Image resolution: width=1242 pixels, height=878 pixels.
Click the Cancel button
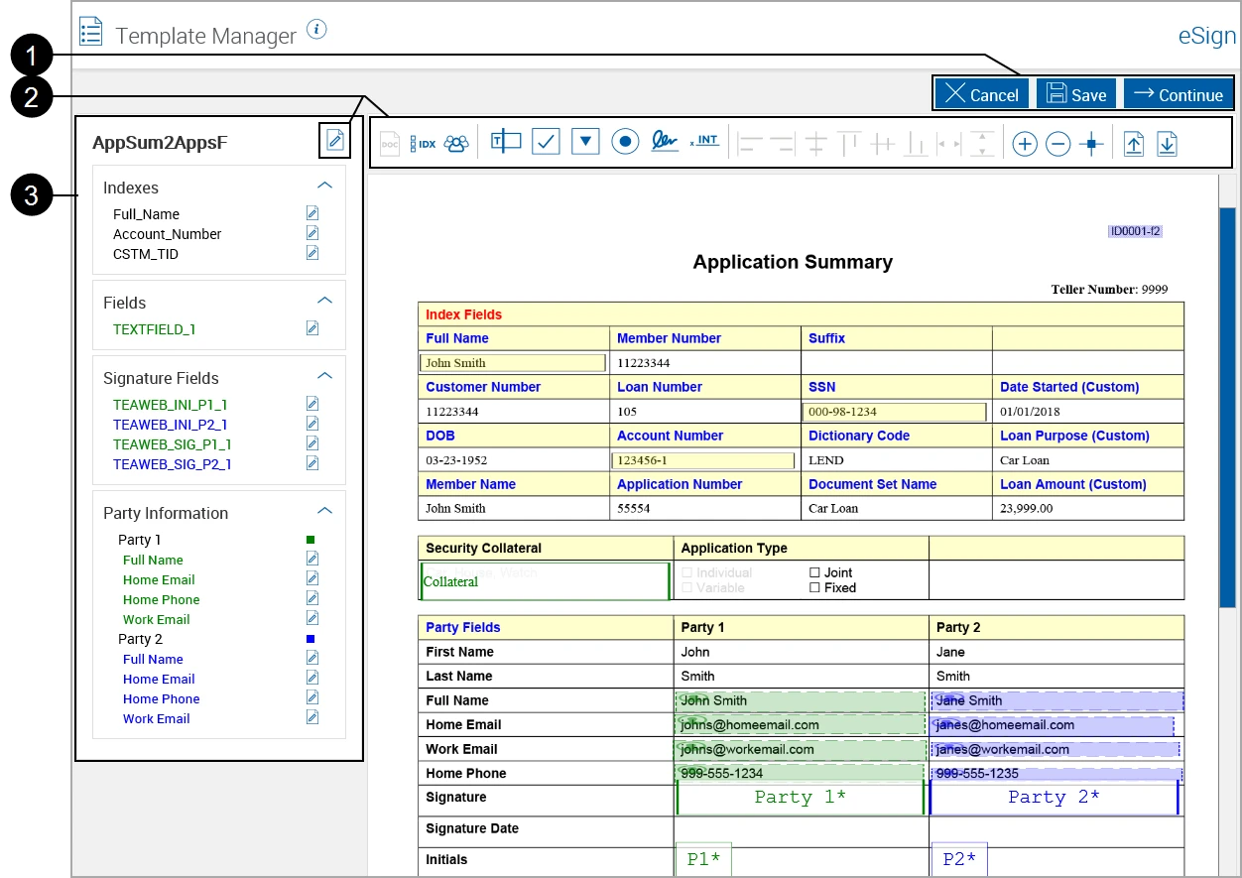coord(981,94)
